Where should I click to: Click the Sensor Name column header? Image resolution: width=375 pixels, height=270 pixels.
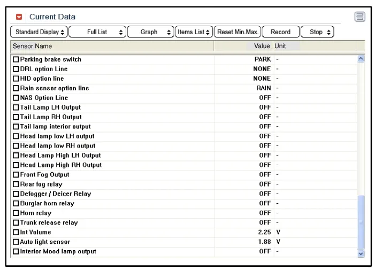tap(112, 47)
